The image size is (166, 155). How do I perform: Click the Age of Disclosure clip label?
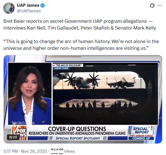point(68,65)
